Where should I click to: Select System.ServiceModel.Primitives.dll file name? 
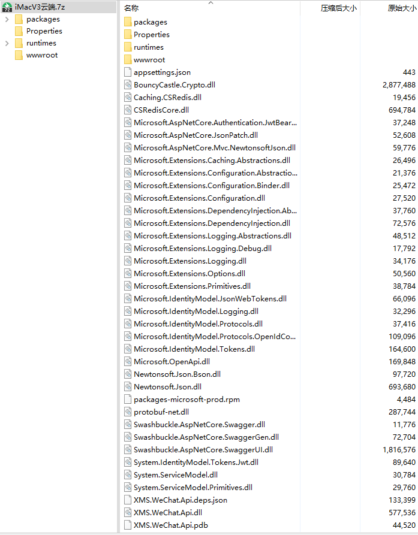point(193,488)
